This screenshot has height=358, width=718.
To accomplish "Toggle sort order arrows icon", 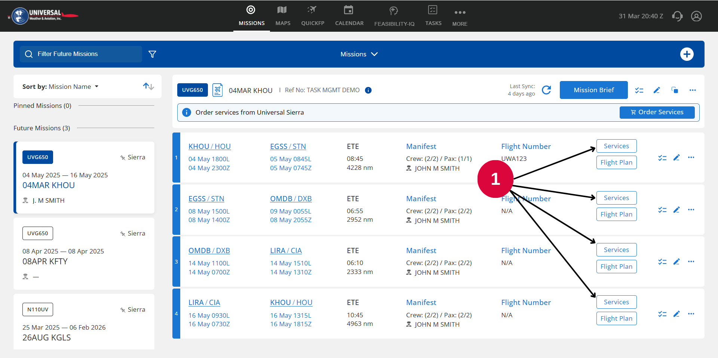I will (x=148, y=87).
